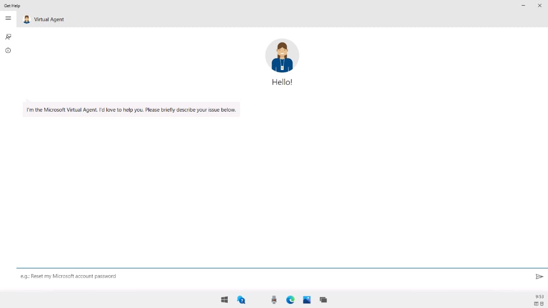This screenshot has height=308, width=548.
Task: Minimize the Get Help window
Action: click(523, 6)
